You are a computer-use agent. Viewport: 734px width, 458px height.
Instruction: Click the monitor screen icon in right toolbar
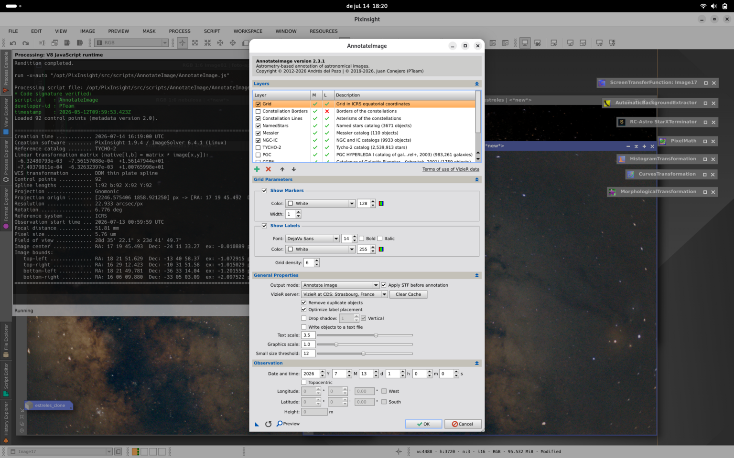525,43
